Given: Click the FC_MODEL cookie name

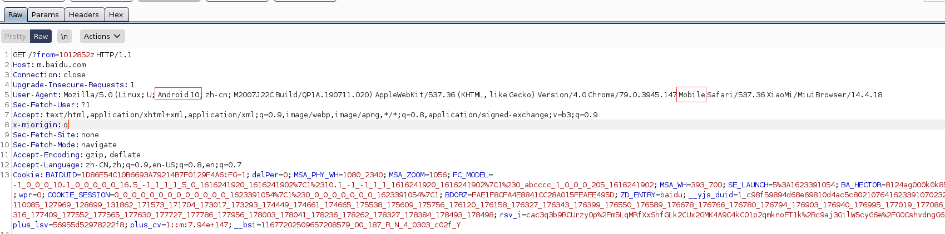Looking at the screenshot, I should pyautogui.click(x=470, y=175).
